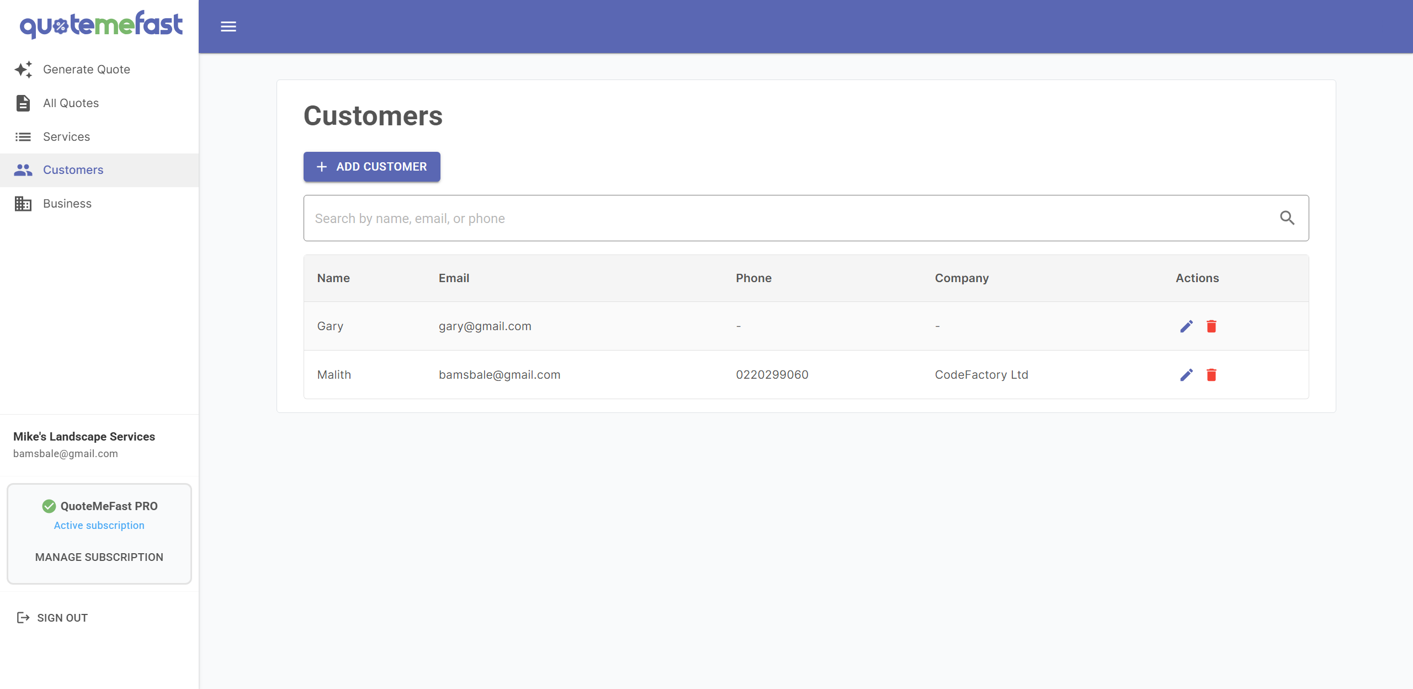Click the Active subscription link
The width and height of the screenshot is (1413, 689).
coord(99,526)
